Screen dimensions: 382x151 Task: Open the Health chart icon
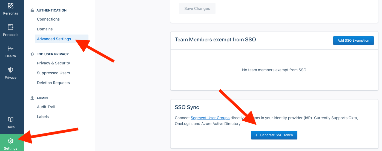pos(11,49)
